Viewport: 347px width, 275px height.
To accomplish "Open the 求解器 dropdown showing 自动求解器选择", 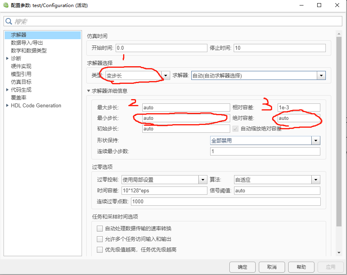I will [x=321, y=75].
